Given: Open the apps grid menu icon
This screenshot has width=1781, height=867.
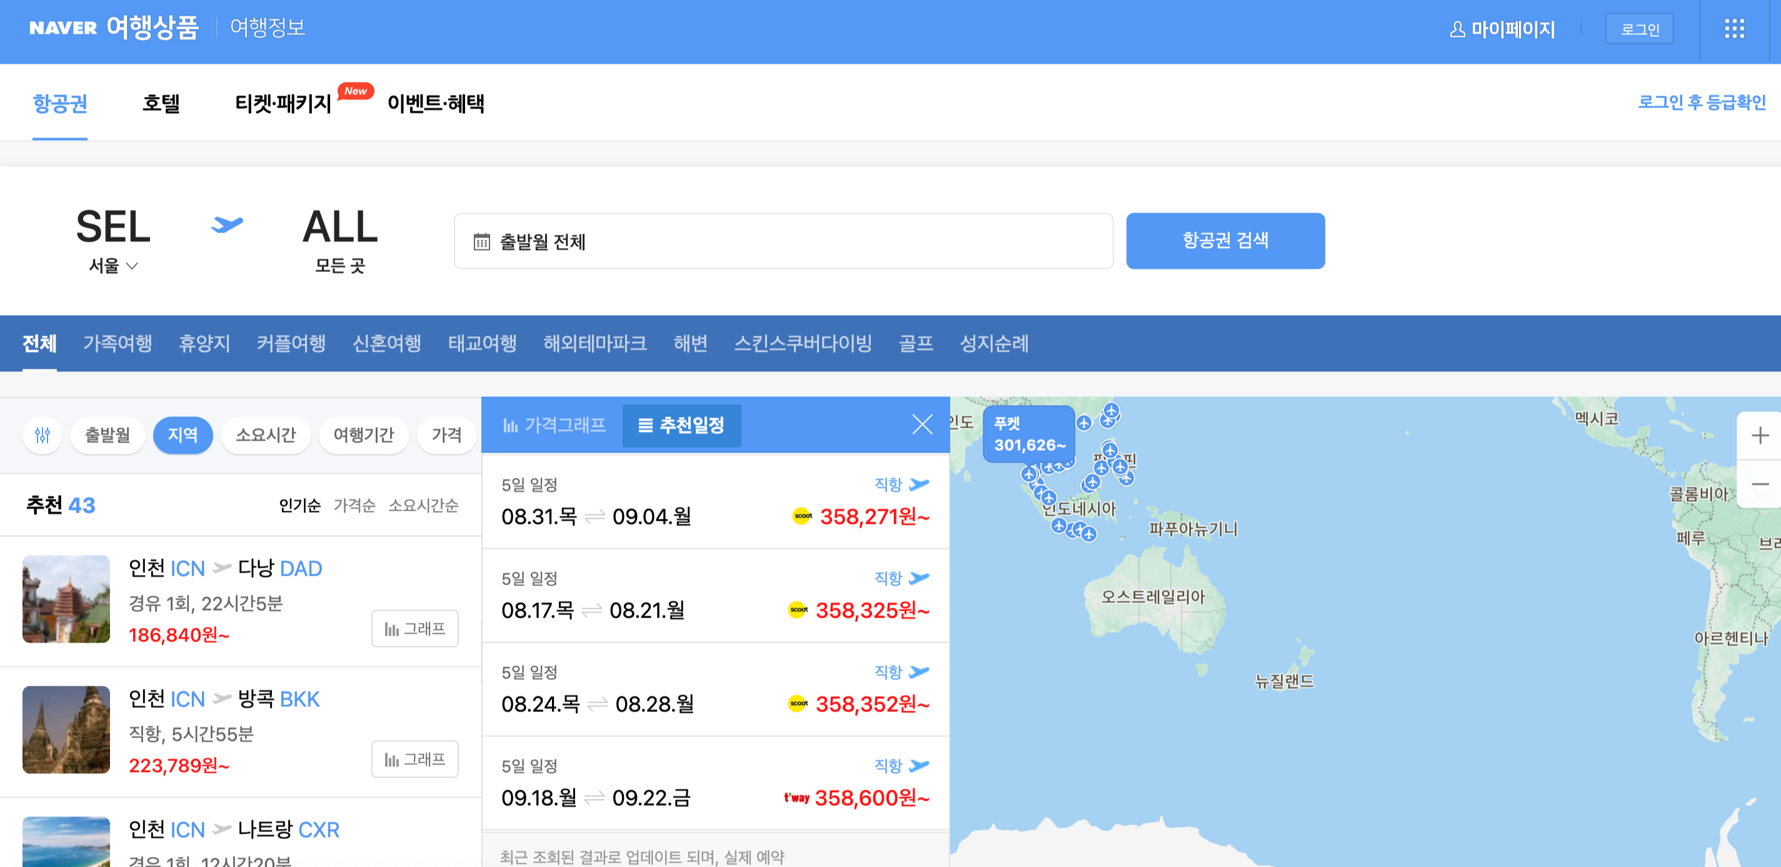Looking at the screenshot, I should (x=1734, y=29).
